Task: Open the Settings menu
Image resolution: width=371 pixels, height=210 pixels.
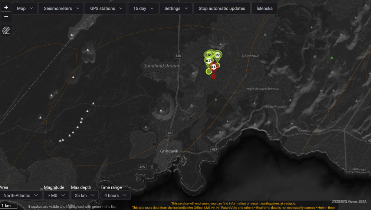Action: tap(175, 8)
